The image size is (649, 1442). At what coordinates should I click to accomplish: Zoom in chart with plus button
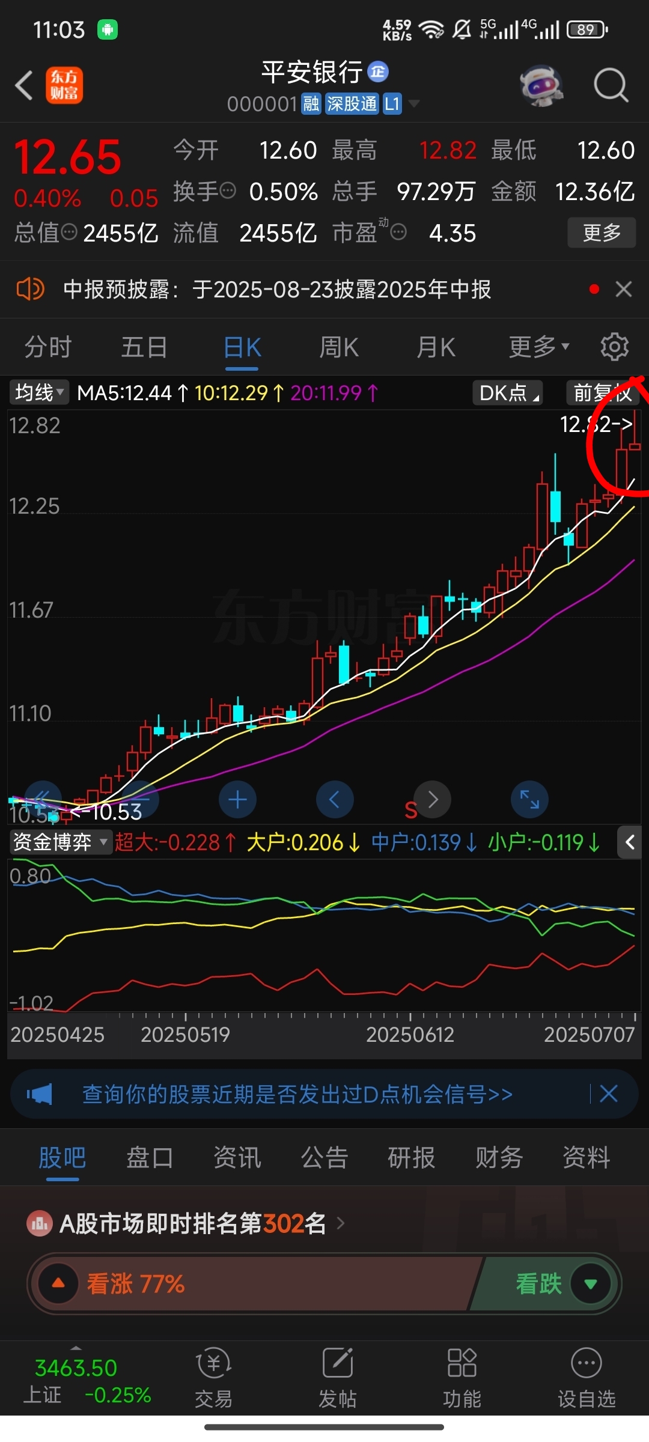(x=237, y=800)
